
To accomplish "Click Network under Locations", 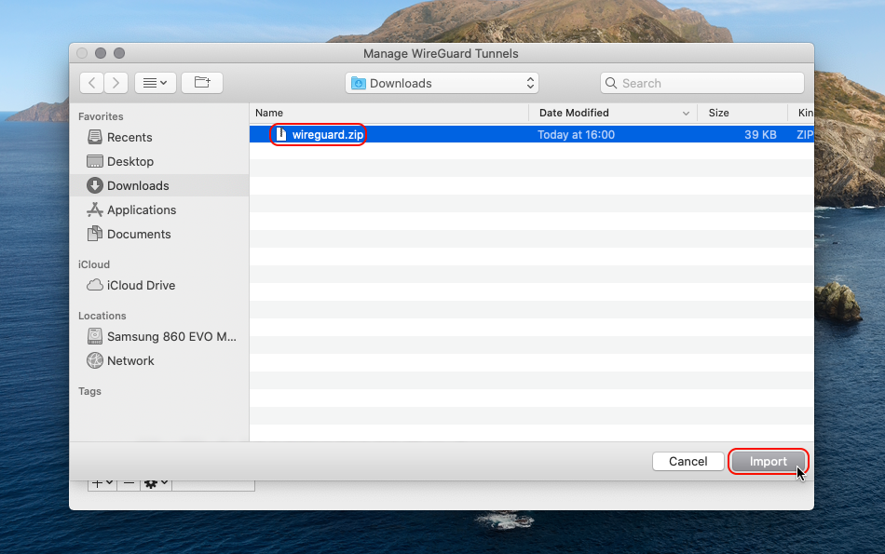I will [130, 360].
